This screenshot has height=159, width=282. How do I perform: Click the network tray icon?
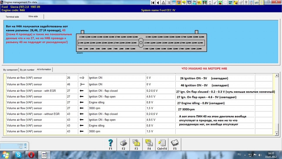(x=250, y=155)
